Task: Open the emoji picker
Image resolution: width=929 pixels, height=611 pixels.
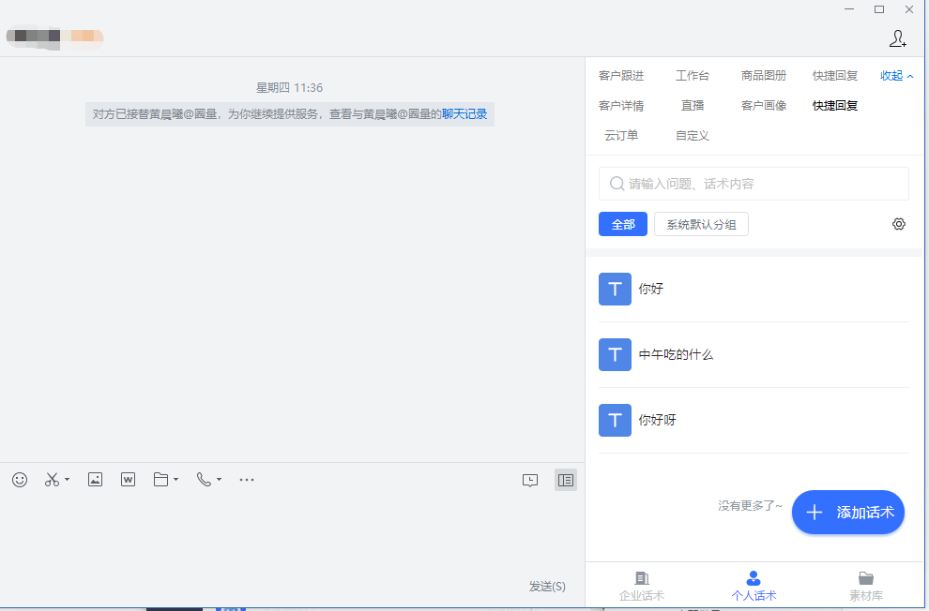Action: pos(20,480)
